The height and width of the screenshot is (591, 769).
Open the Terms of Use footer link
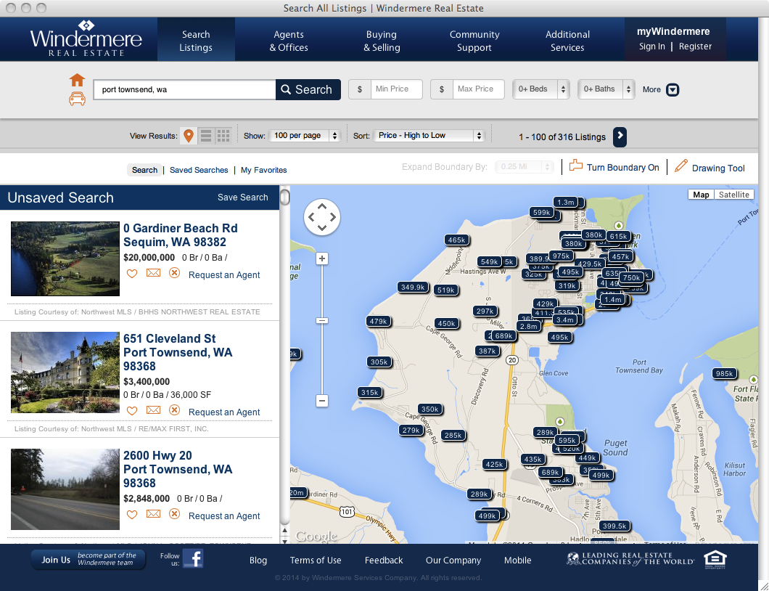316,560
